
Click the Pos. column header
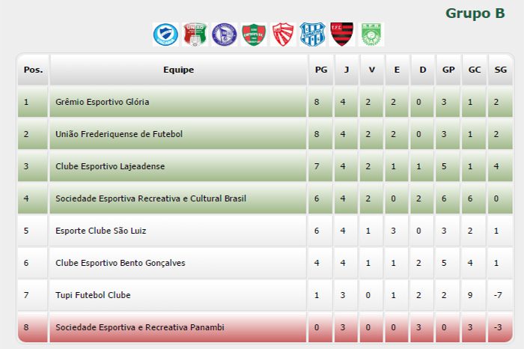pos(33,70)
